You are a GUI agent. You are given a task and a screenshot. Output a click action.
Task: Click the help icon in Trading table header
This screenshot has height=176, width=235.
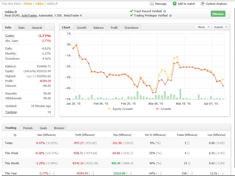(x=15, y=135)
